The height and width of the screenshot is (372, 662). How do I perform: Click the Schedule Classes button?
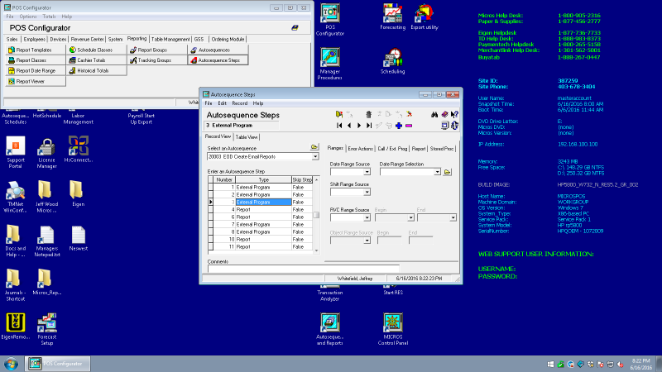96,50
